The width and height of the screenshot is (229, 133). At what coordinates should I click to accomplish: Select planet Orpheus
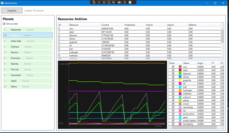pyautogui.click(x=28, y=47)
